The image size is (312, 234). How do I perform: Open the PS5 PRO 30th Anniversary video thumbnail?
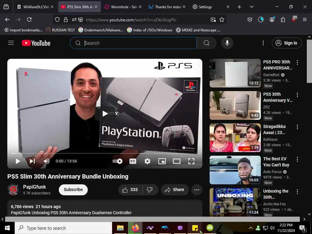click(x=235, y=73)
